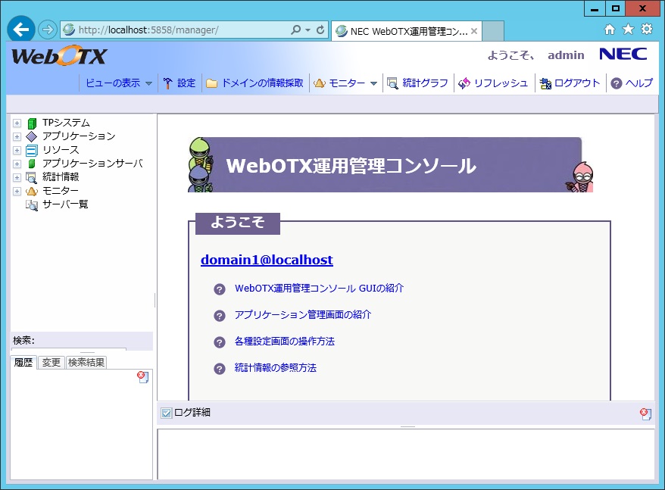The width and height of the screenshot is (665, 490).
Task: Click help icon beside GUIの紹介 link
Action: pos(219,289)
